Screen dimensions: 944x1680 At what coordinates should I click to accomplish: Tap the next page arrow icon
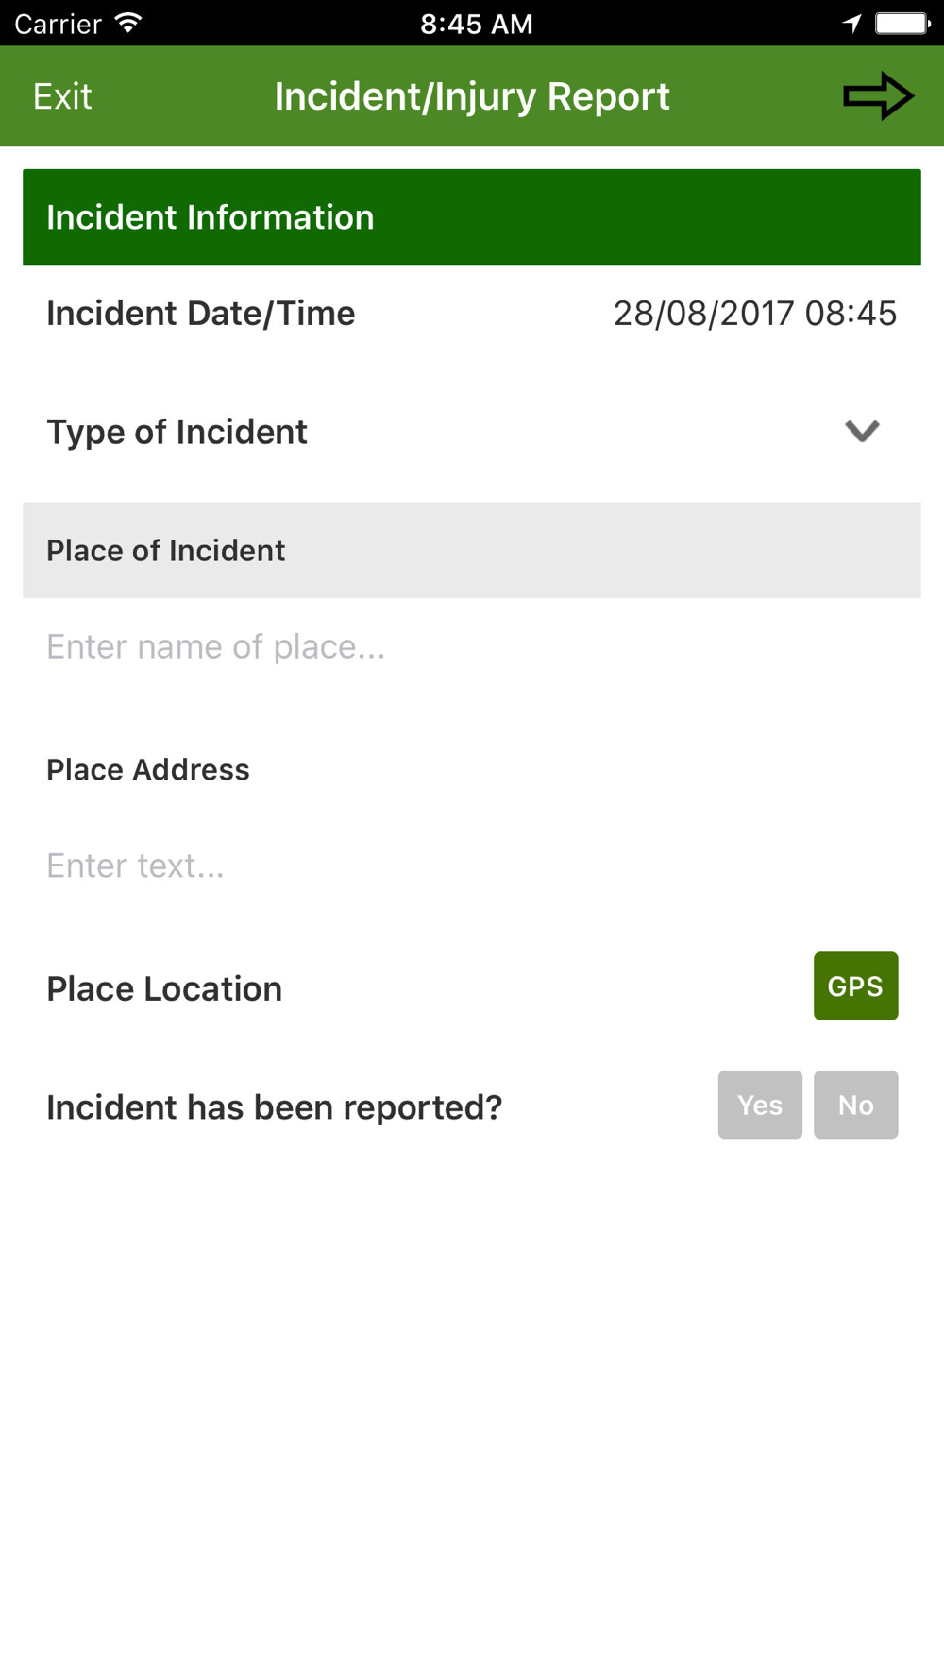pos(878,95)
